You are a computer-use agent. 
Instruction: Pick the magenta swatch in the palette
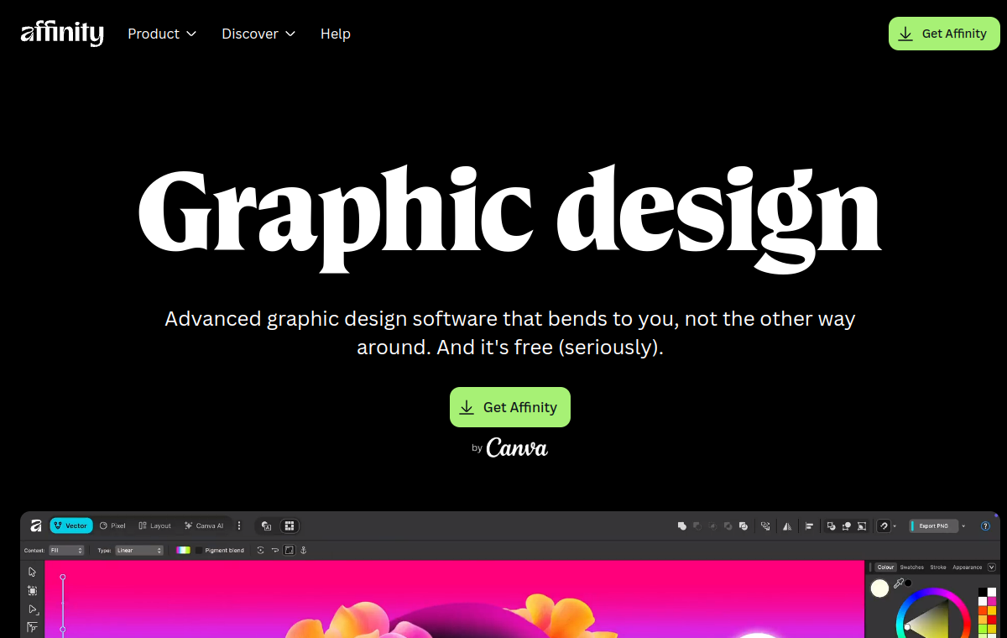pyautogui.click(x=992, y=601)
